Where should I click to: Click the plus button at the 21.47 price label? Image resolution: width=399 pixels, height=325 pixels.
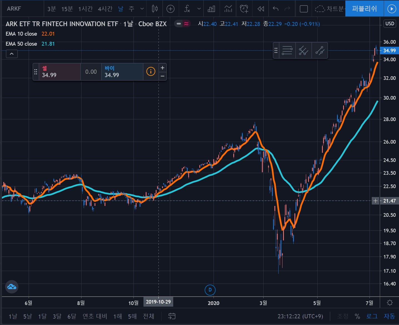click(x=375, y=201)
